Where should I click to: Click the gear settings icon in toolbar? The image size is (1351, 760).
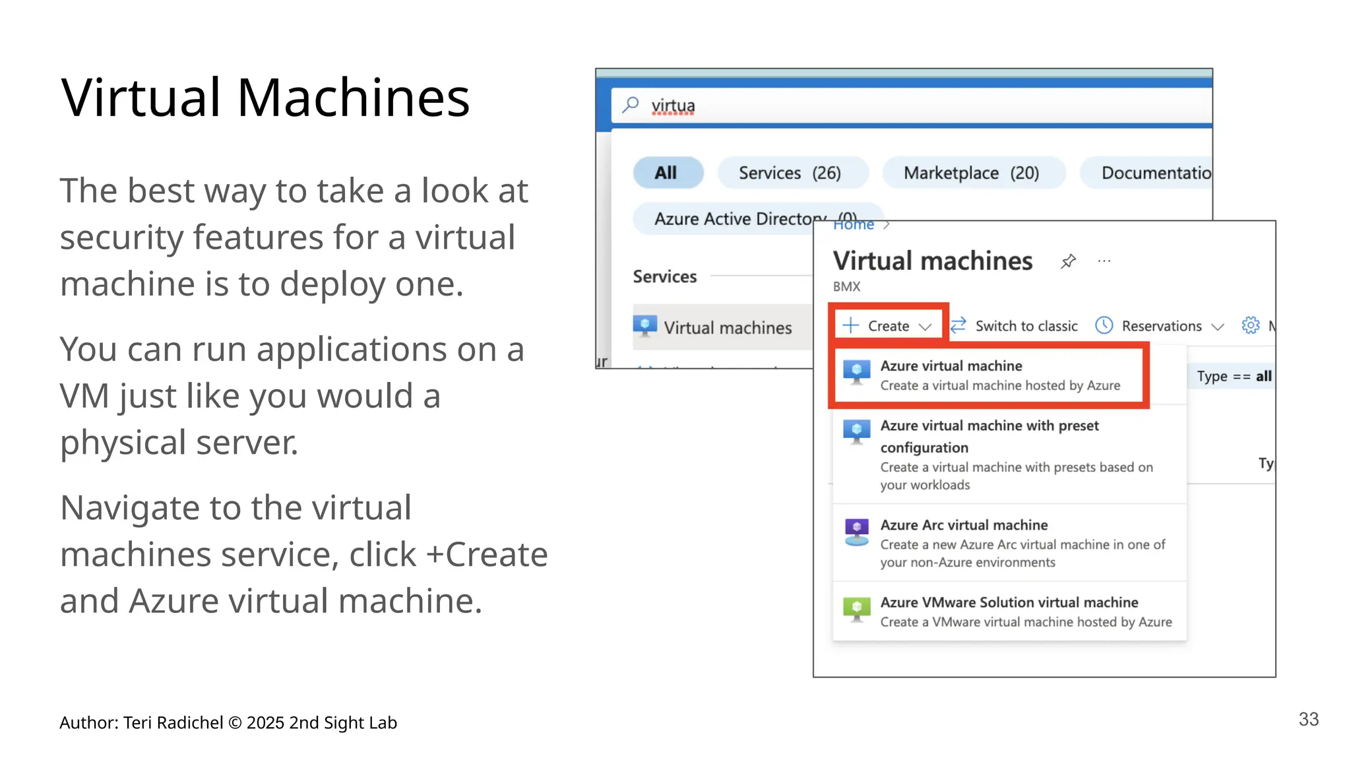(x=1250, y=325)
